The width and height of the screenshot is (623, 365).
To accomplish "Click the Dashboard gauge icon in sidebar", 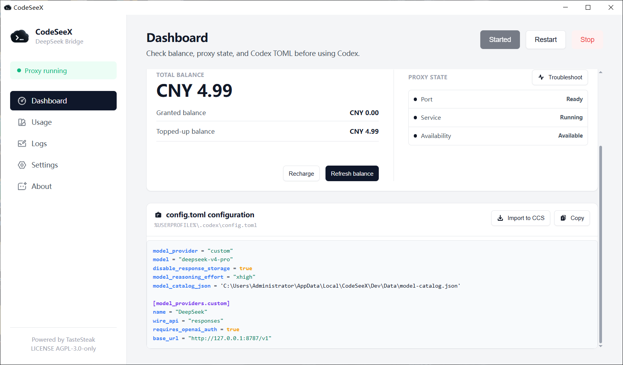I will (22, 101).
